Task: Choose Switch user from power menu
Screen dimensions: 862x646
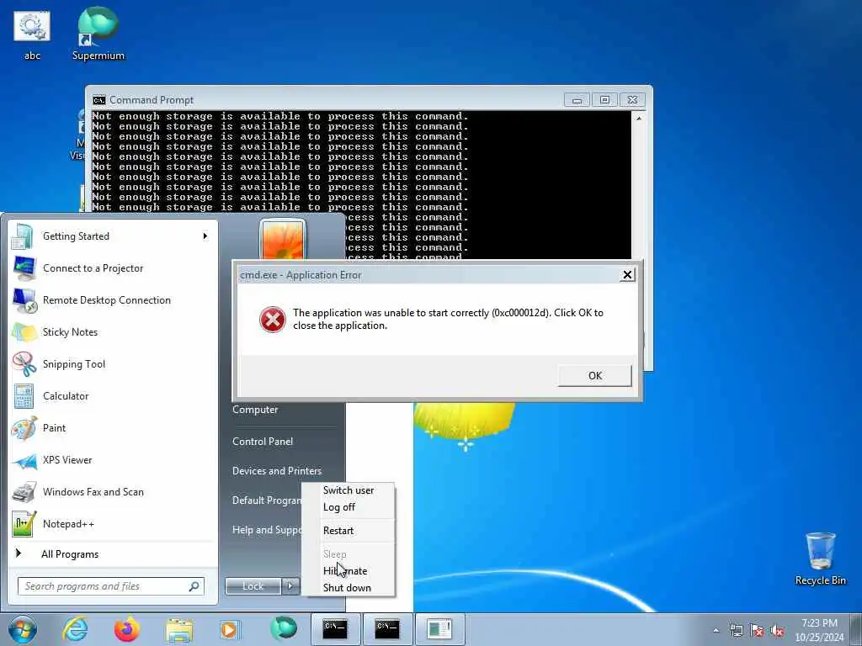Action: click(349, 490)
